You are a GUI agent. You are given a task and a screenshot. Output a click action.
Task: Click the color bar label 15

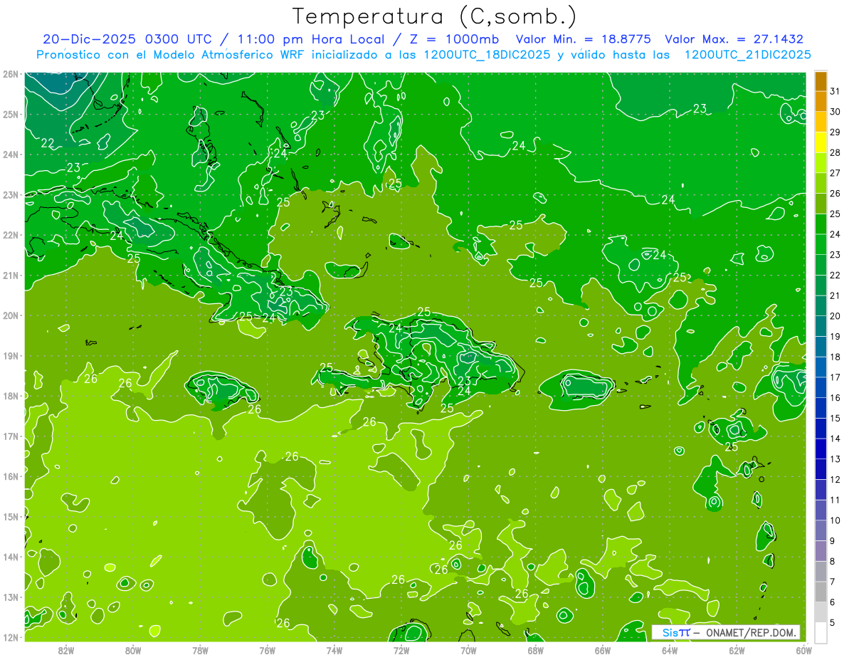(x=835, y=418)
